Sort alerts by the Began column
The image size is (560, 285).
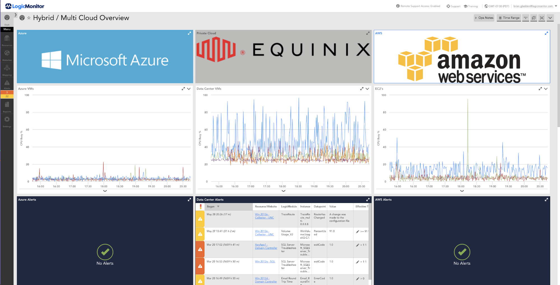(x=229, y=207)
